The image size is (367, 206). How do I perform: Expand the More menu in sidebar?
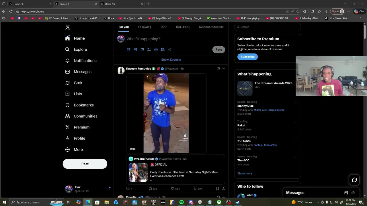(x=74, y=150)
